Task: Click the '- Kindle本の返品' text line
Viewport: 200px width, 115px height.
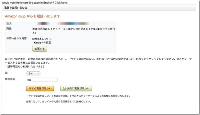Action: [42, 43]
